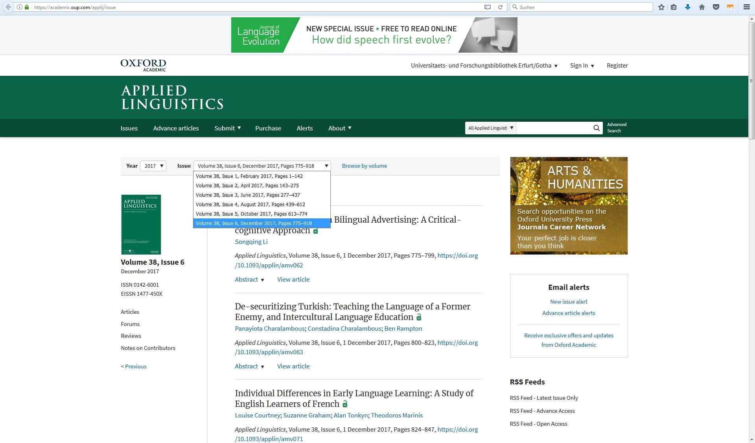Jump to the Forums section in sidebar
Image resolution: width=755 pixels, height=443 pixels.
pyautogui.click(x=130, y=324)
